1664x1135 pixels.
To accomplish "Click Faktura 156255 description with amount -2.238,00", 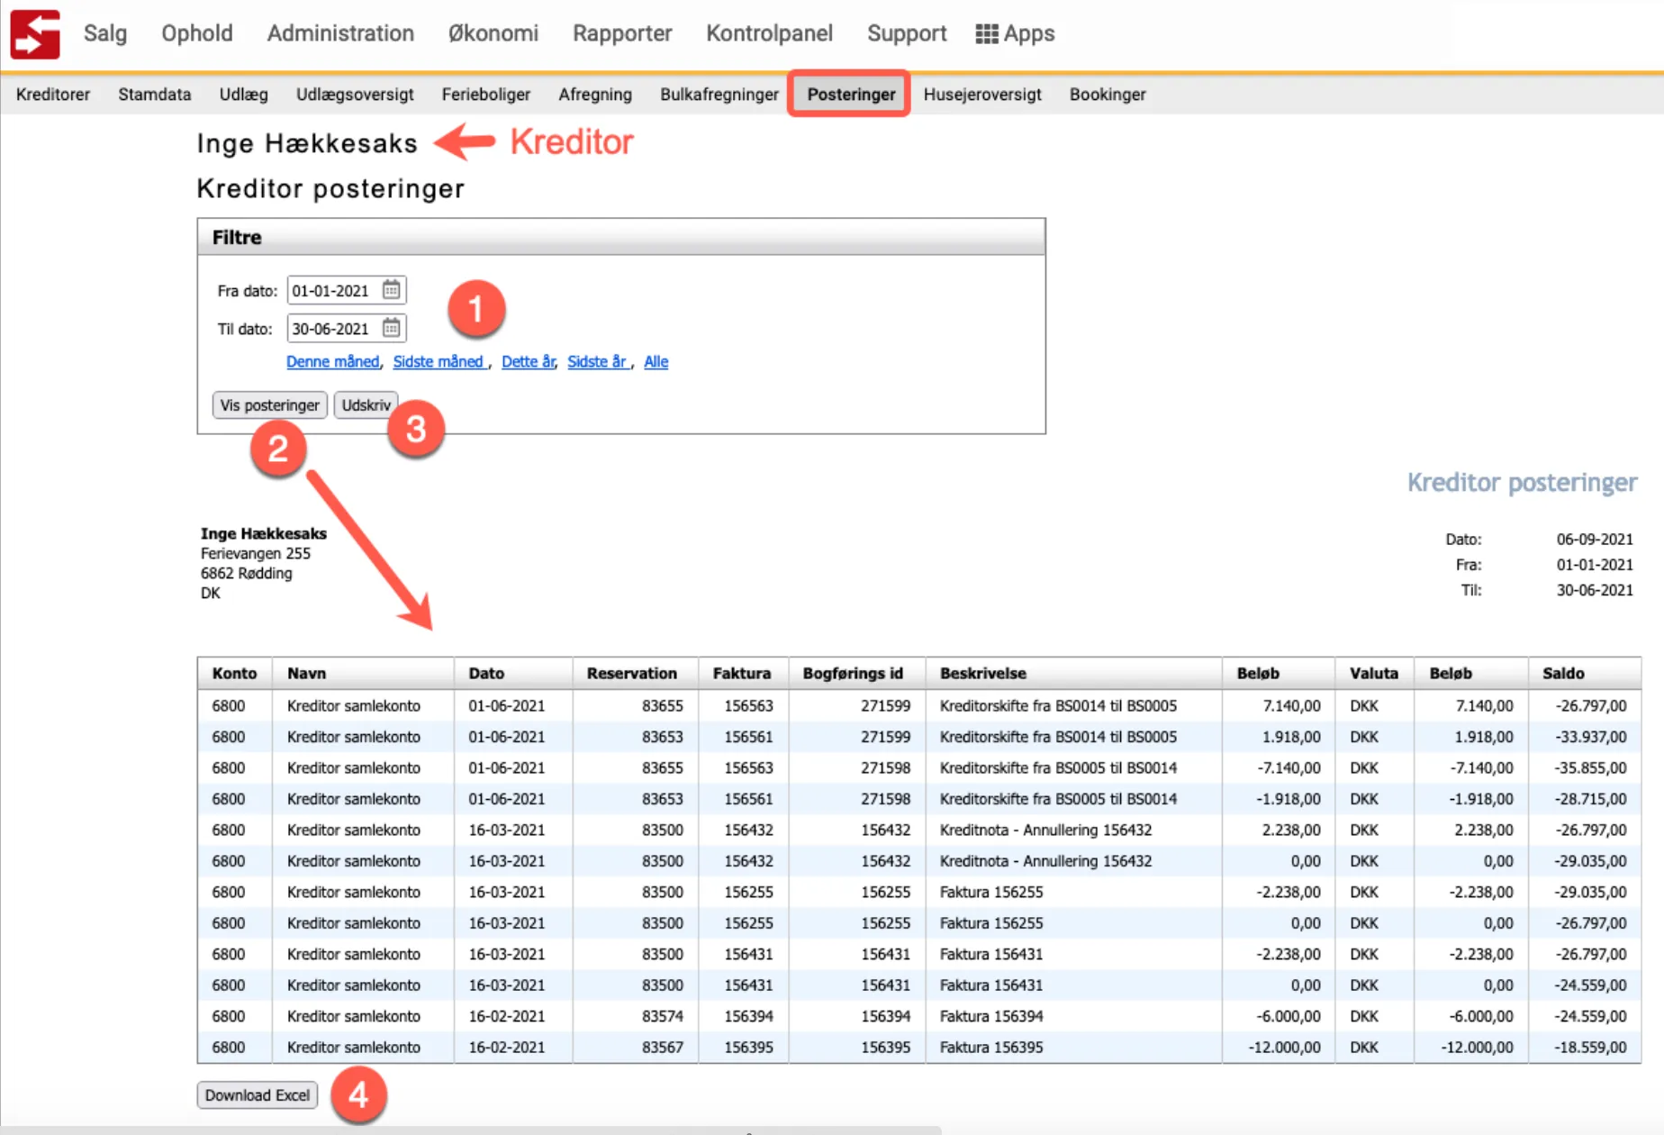I will pos(991,892).
